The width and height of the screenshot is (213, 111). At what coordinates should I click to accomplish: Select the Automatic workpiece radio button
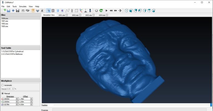click(x=2, y=85)
